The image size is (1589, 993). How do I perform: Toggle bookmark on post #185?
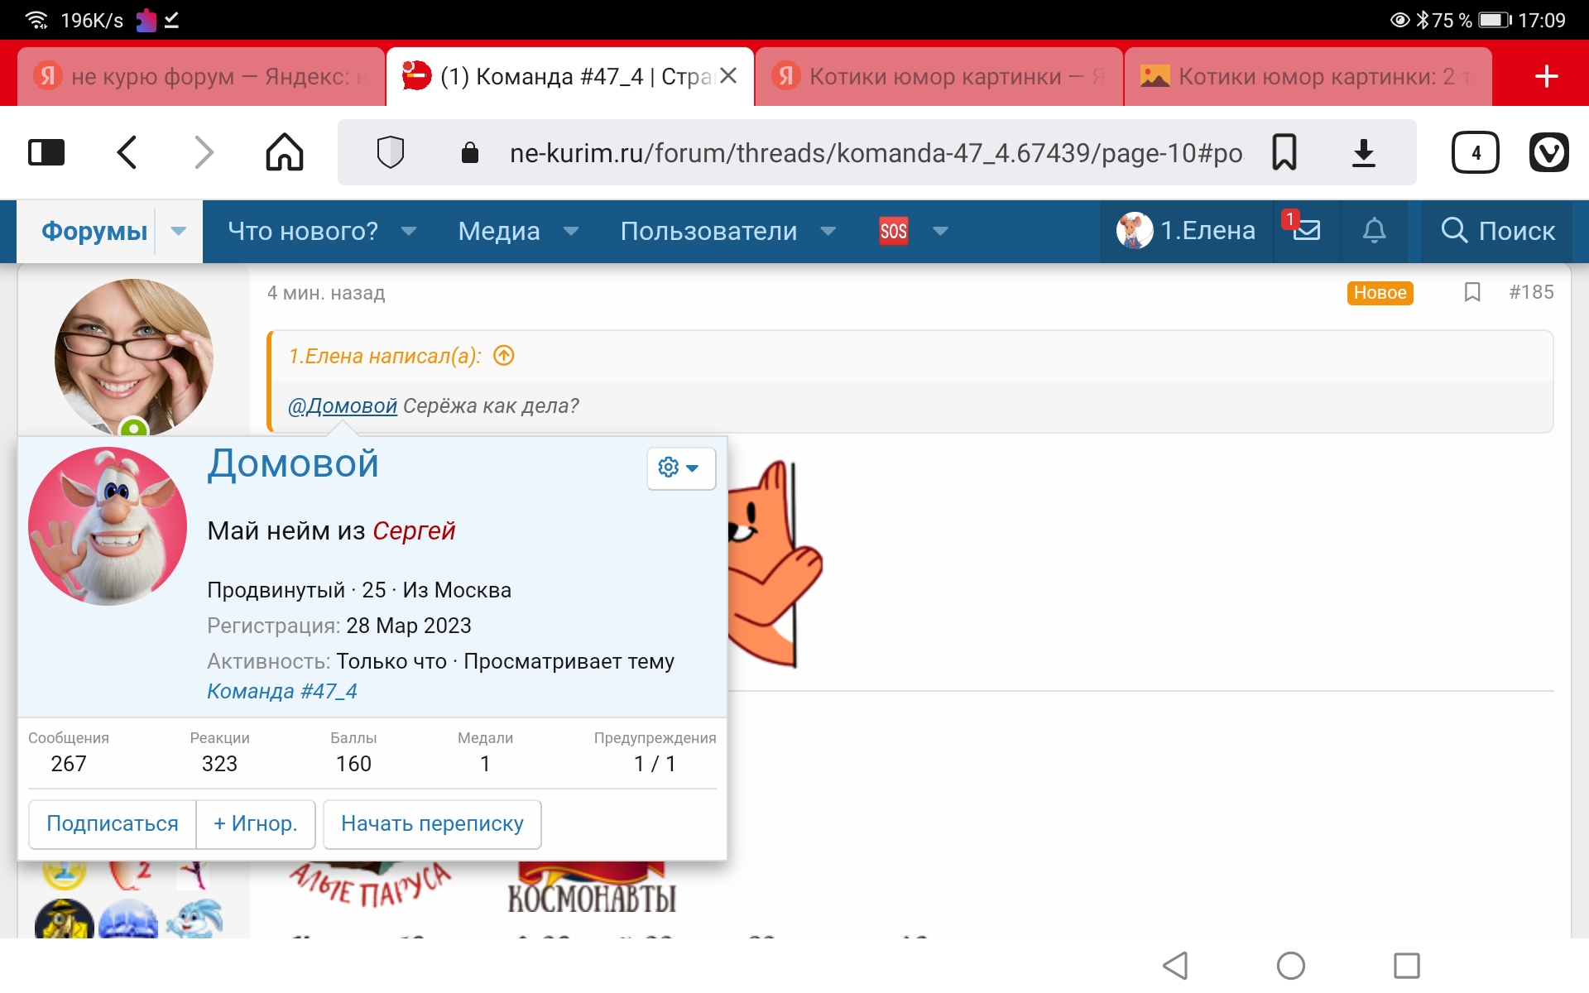[1471, 292]
